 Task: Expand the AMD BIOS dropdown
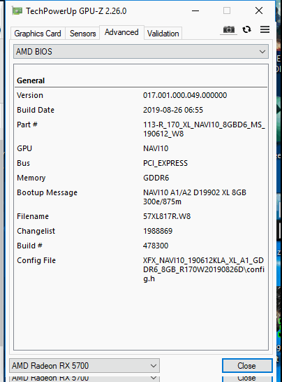141,52
